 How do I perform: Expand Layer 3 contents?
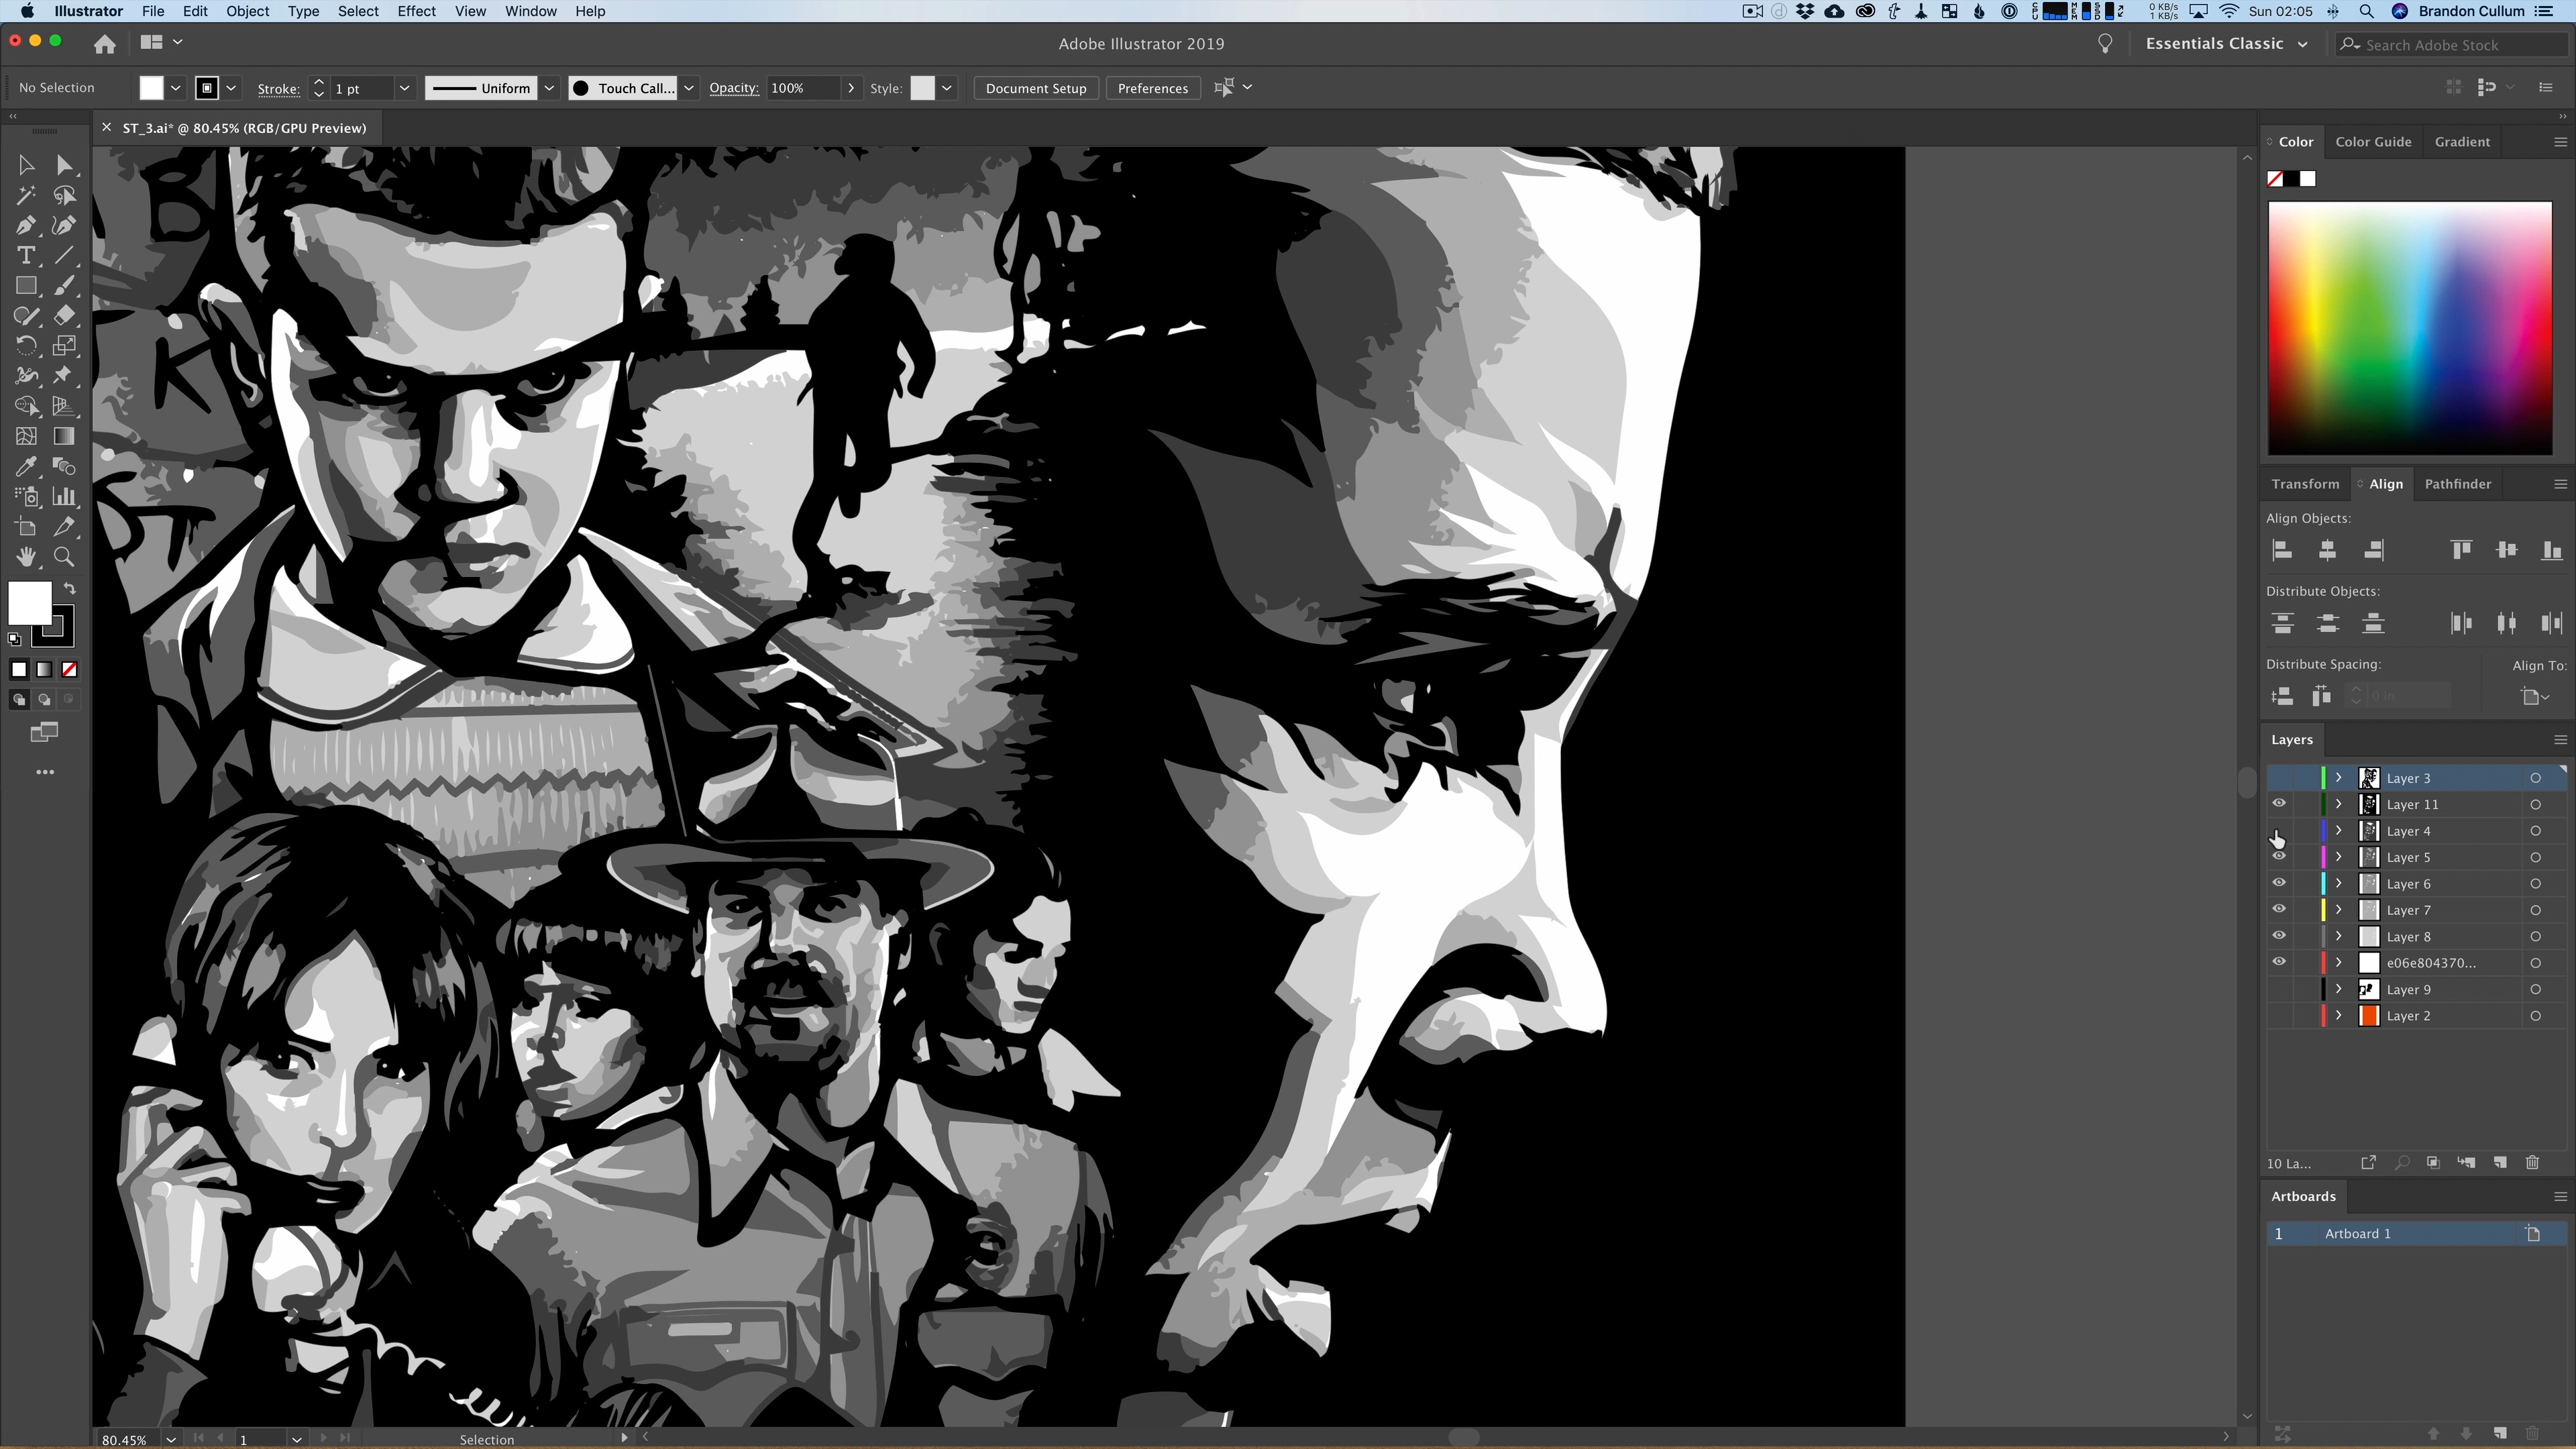click(2338, 778)
